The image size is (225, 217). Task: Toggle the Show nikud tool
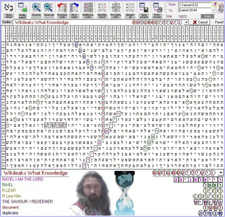pos(8,10)
